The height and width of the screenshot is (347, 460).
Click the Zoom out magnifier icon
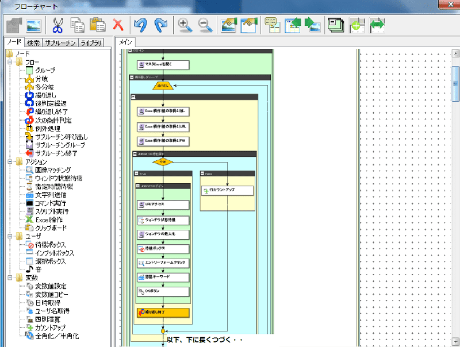(205, 25)
